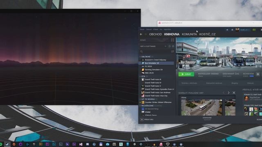
Task: Open the store page link tab
Action: 189,83
